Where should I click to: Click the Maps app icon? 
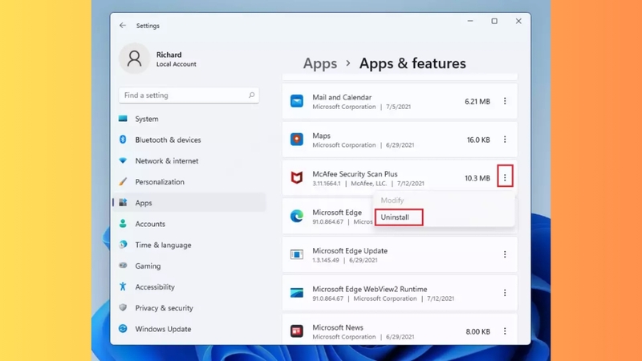pos(297,140)
